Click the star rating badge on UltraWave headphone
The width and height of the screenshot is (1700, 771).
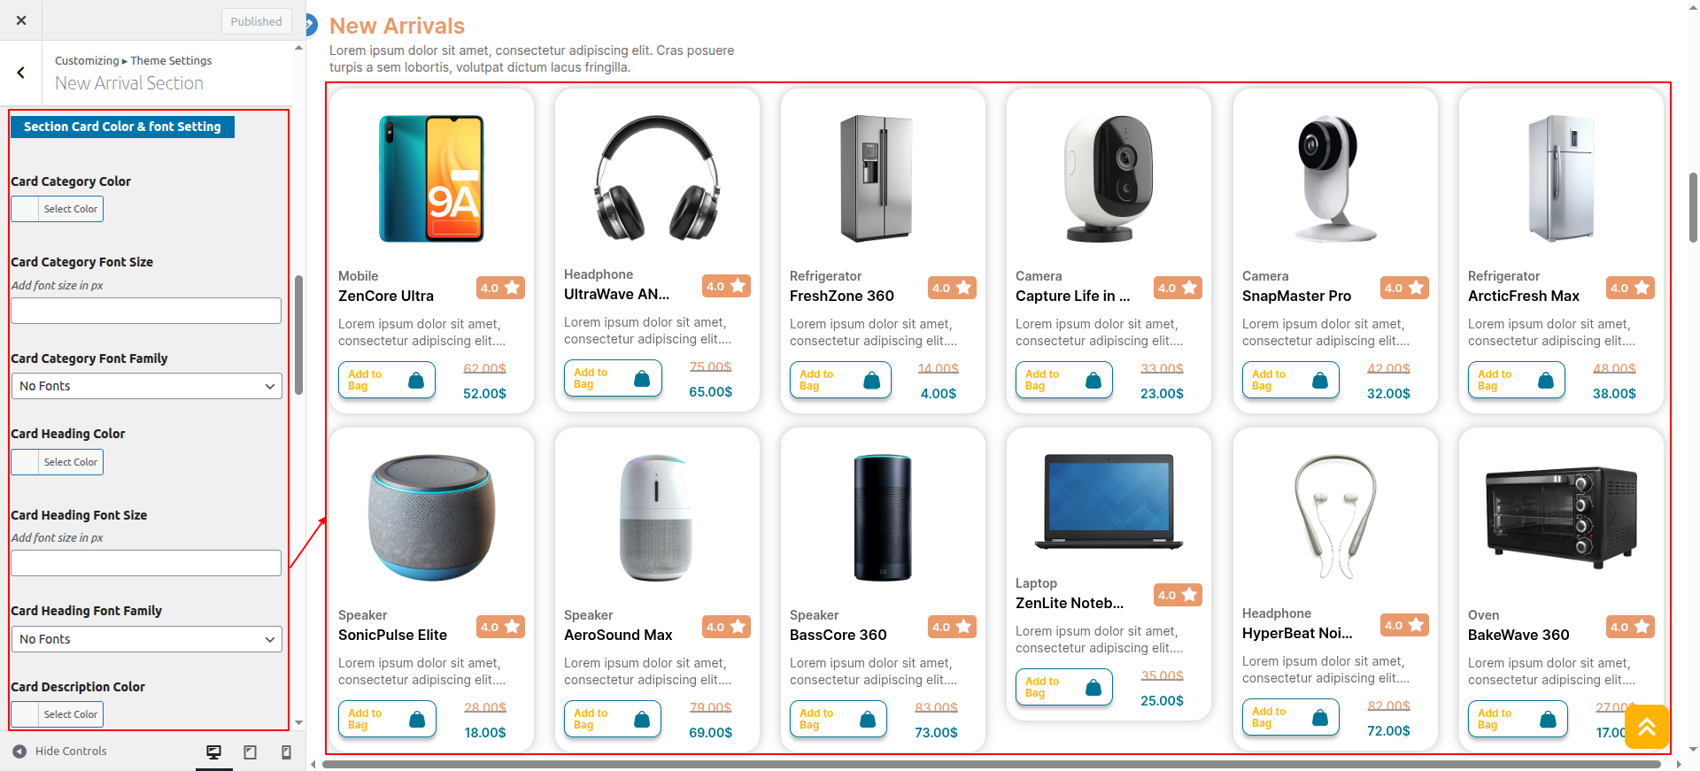click(726, 286)
